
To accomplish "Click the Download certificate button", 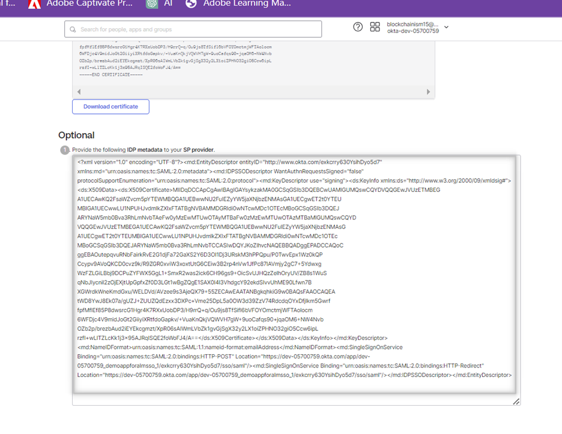I will (x=110, y=107).
